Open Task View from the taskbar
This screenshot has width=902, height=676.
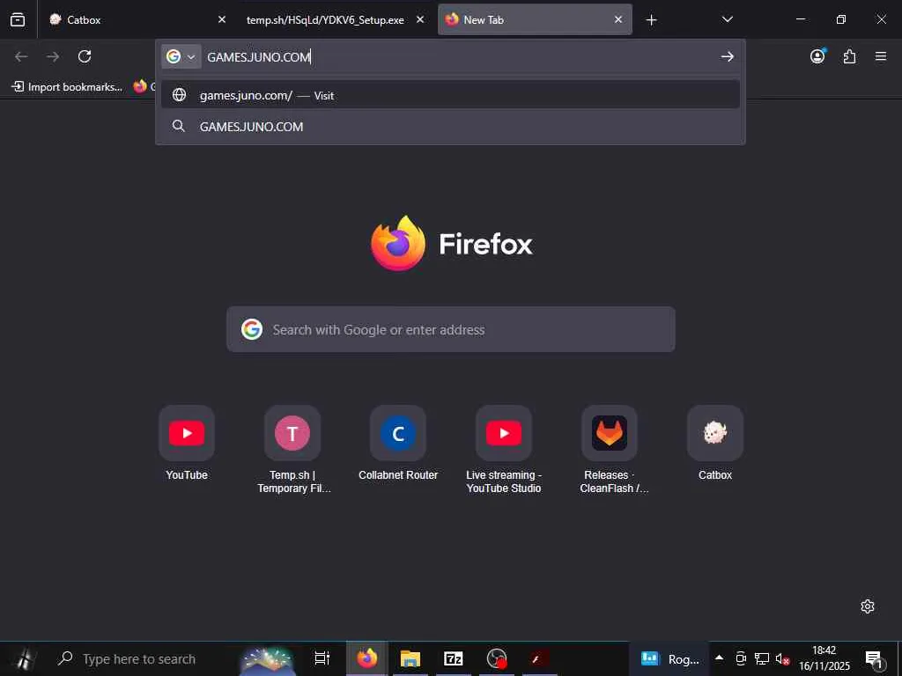coord(322,658)
